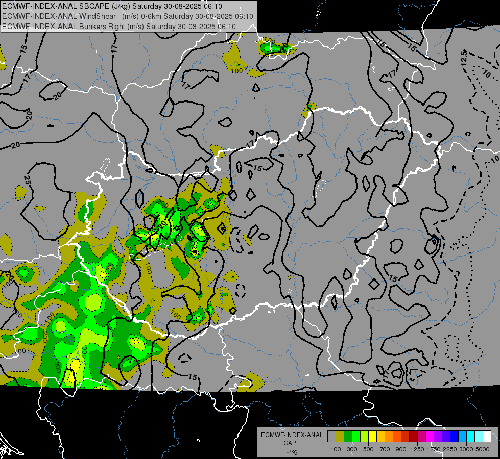Select the white swatch at the legend end
The width and height of the screenshot is (500, 459).
tap(487, 436)
